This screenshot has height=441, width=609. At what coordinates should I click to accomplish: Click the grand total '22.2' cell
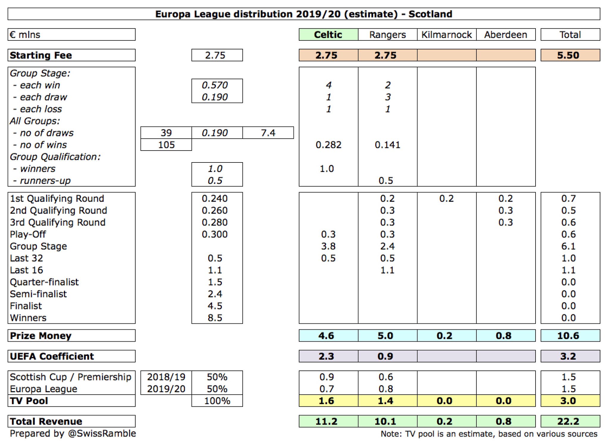[570, 421]
